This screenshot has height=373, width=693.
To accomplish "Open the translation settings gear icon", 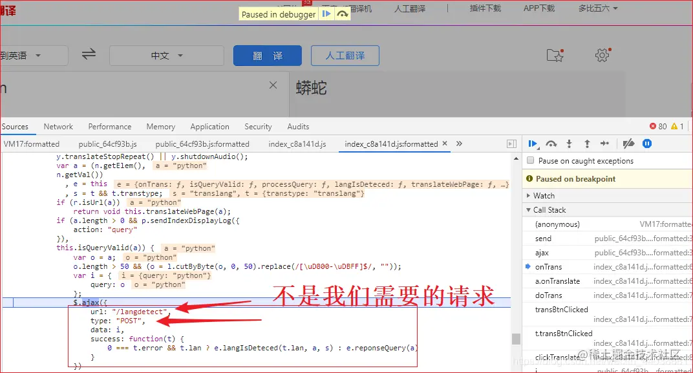I will click(x=602, y=56).
